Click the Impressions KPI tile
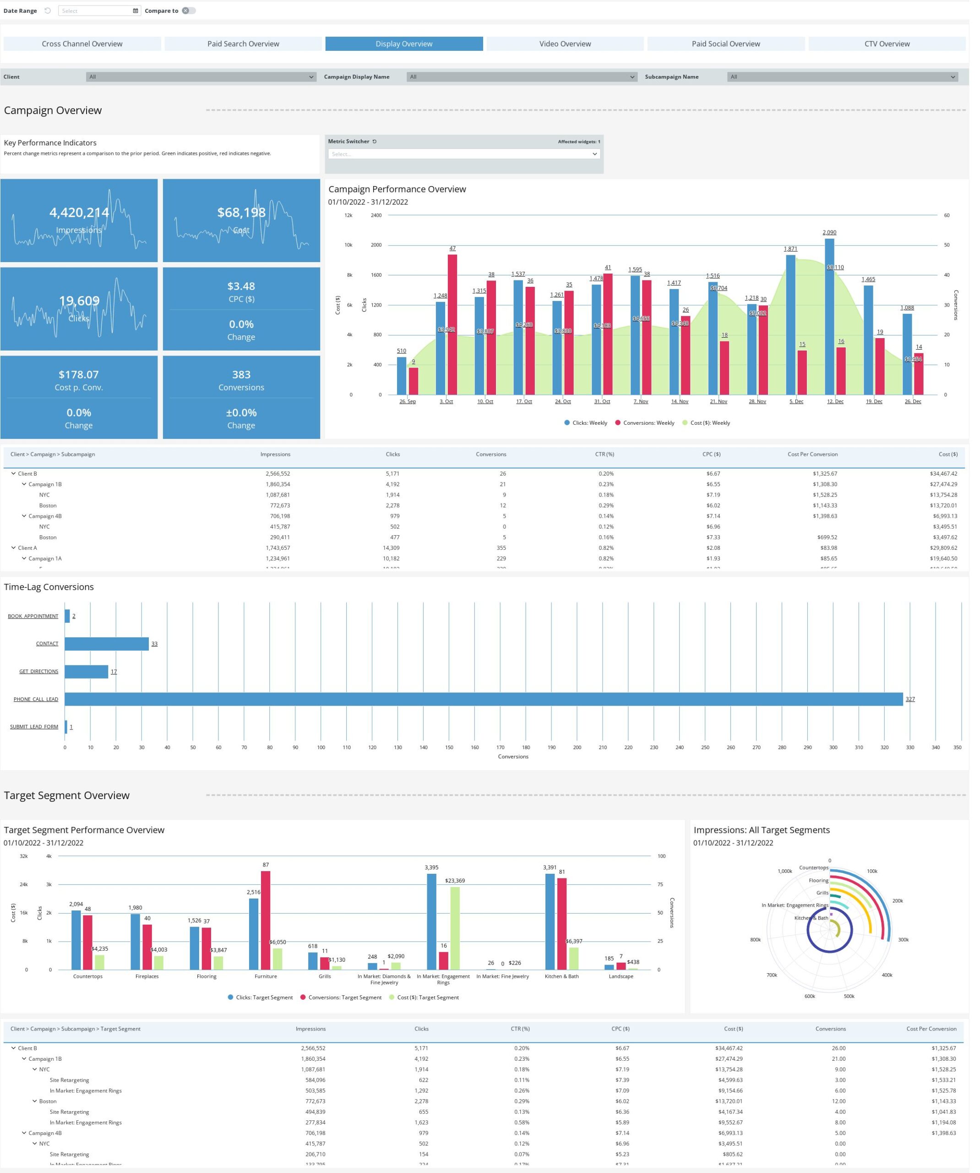The width and height of the screenshot is (980, 1173). [x=79, y=221]
